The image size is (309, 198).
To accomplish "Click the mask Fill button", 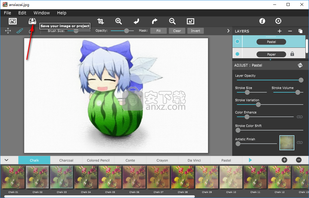I will click(x=158, y=31).
